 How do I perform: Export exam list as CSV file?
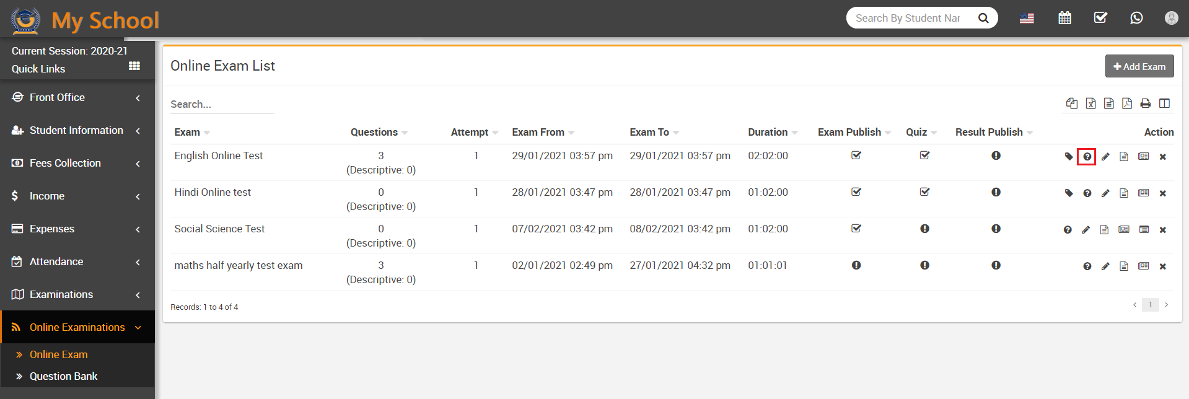point(1109,103)
